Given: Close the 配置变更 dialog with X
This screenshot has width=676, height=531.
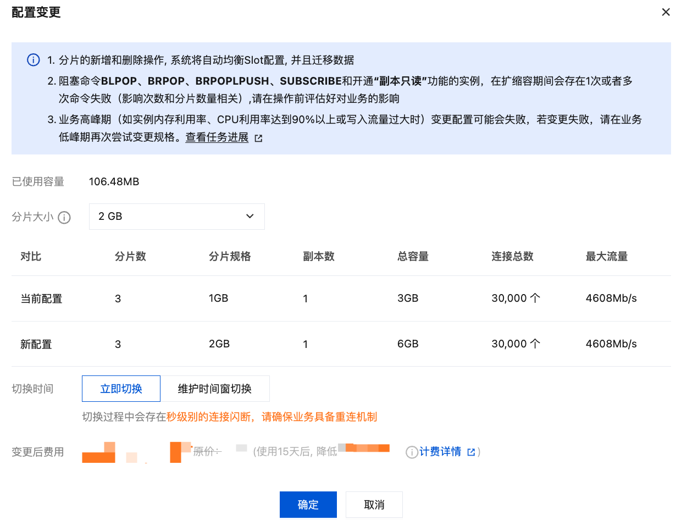Looking at the screenshot, I should pos(666,12).
